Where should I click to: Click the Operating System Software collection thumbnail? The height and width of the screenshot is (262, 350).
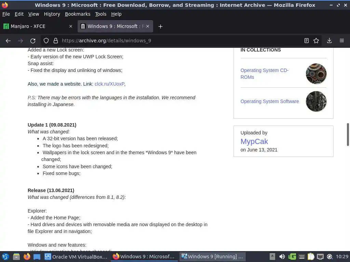click(316, 101)
